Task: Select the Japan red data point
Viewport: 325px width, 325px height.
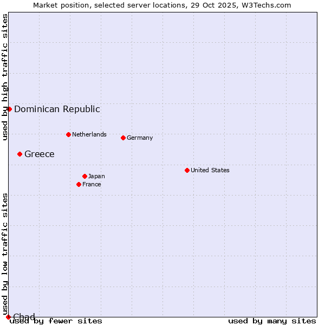Action: click(84, 176)
